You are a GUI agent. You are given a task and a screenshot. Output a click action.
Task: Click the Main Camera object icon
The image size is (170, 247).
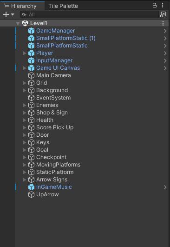(31, 75)
